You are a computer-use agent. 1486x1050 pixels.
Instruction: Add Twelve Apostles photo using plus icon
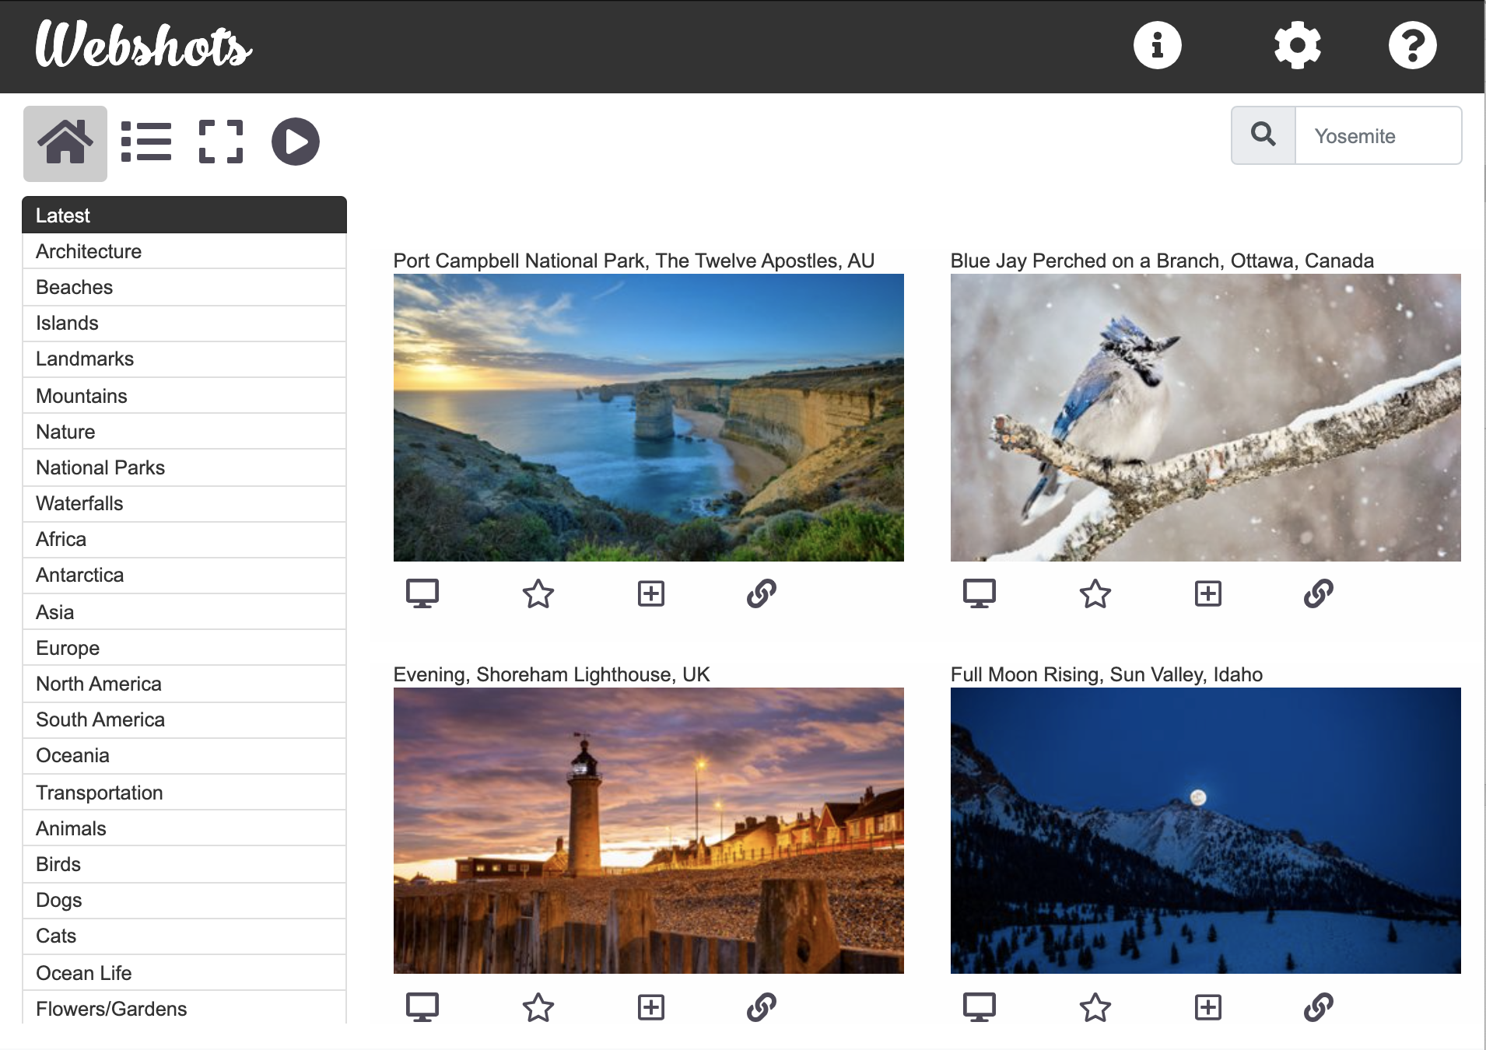pos(650,594)
